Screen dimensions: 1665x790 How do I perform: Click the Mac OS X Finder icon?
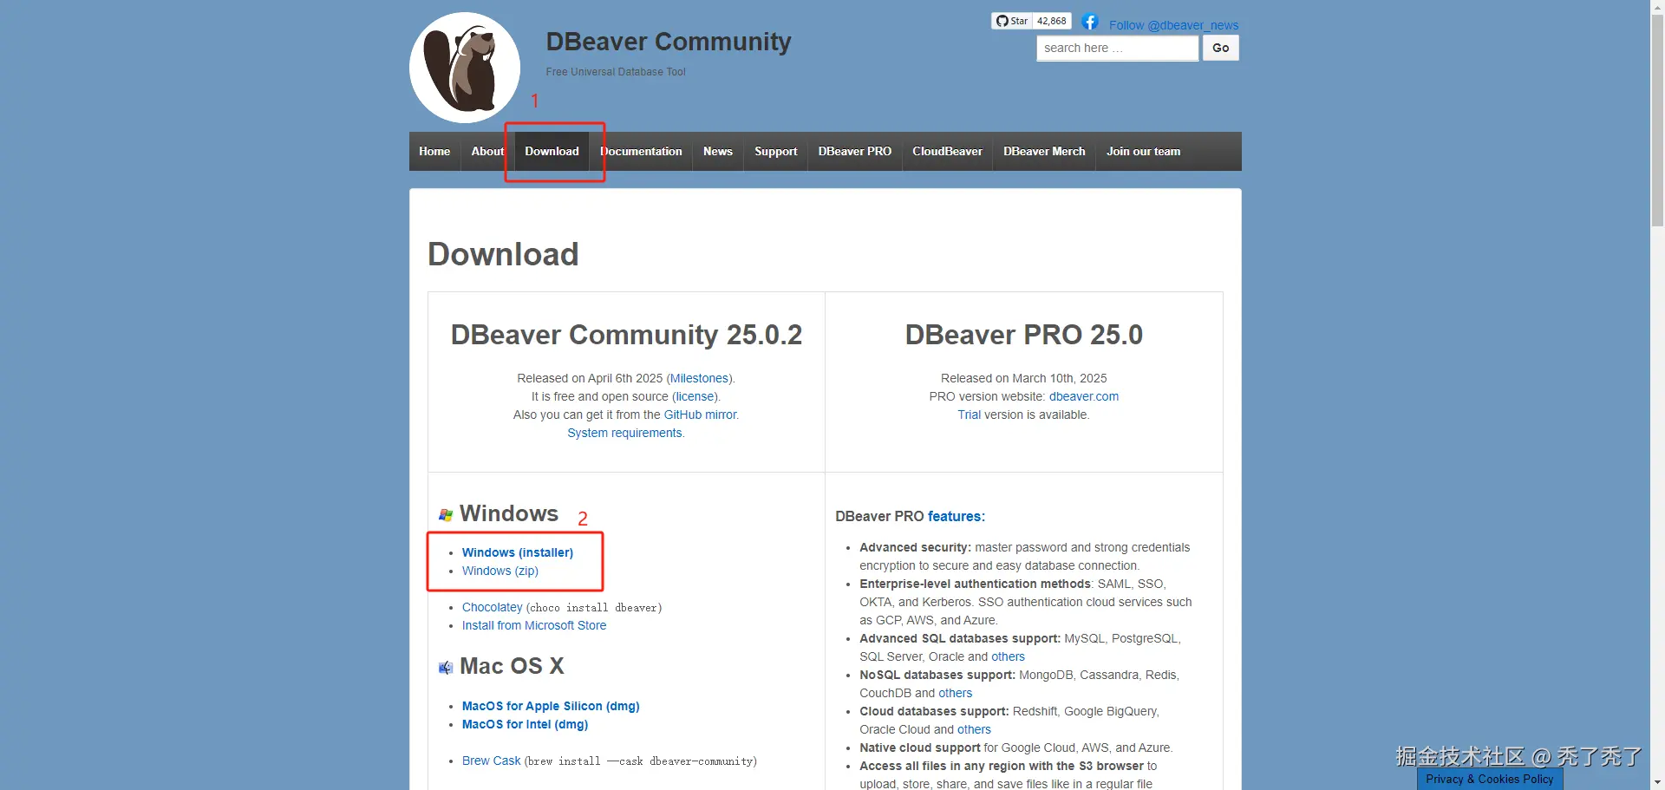coord(446,668)
